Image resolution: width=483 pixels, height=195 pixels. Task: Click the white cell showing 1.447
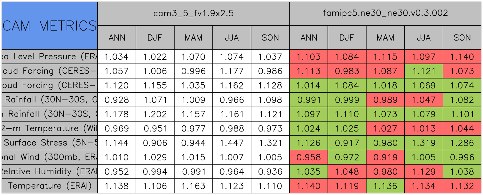[x=232, y=143]
